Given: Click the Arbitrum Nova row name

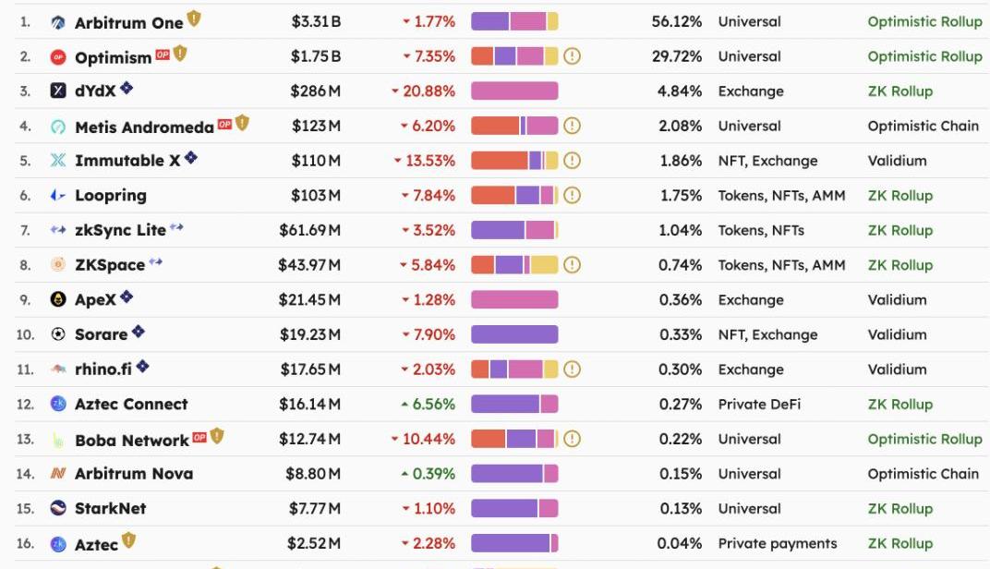Looking at the screenshot, I should pos(134,474).
